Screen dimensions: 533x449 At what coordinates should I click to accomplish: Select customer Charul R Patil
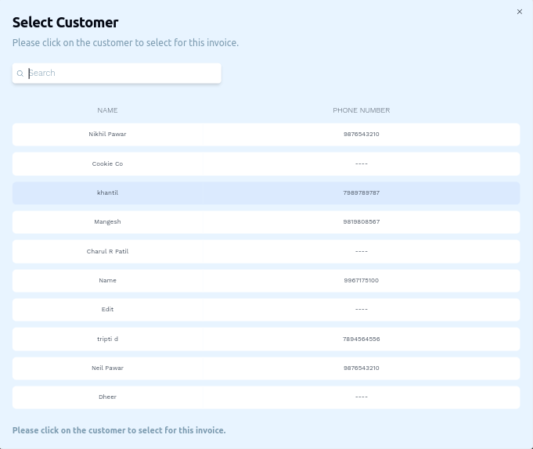(x=107, y=252)
